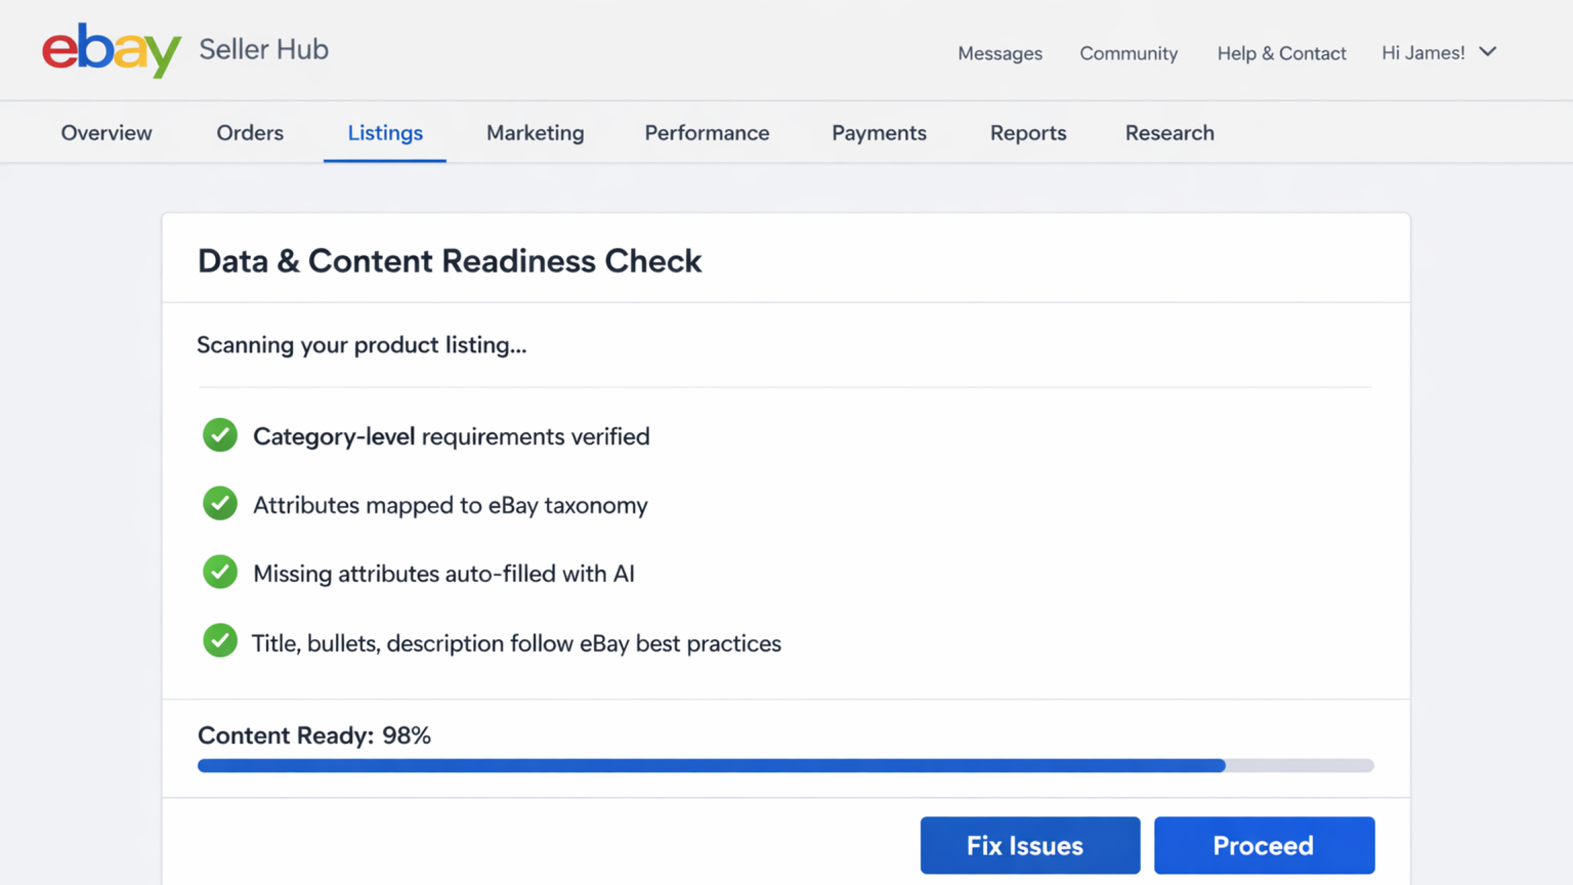Switch to the Orders tab
This screenshot has width=1573, height=885.
[x=250, y=132]
